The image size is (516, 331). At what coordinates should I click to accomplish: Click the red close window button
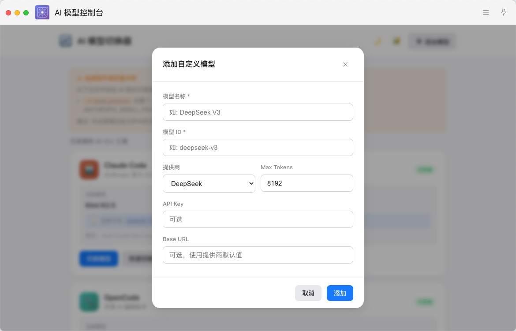pyautogui.click(x=8, y=13)
